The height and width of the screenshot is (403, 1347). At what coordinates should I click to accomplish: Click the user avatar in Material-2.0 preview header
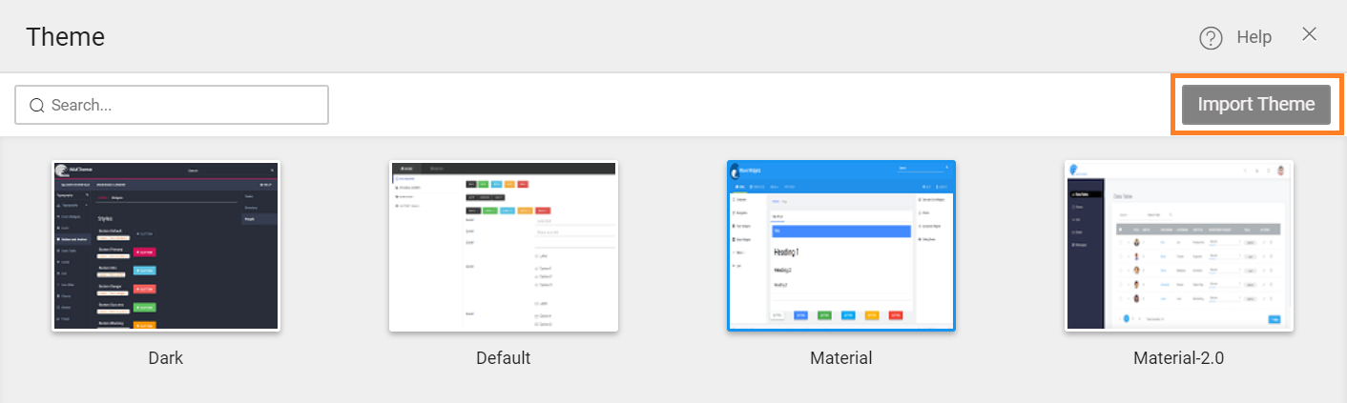point(1279,171)
